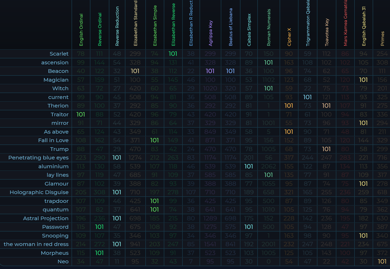Click the English Ordinal column header
Screen dimensions: 390x269
[x=81, y=30]
